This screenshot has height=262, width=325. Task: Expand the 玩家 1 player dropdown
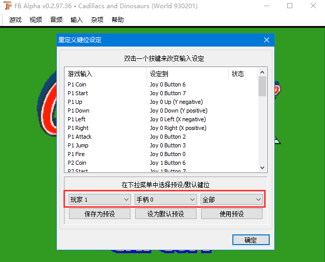100,200
